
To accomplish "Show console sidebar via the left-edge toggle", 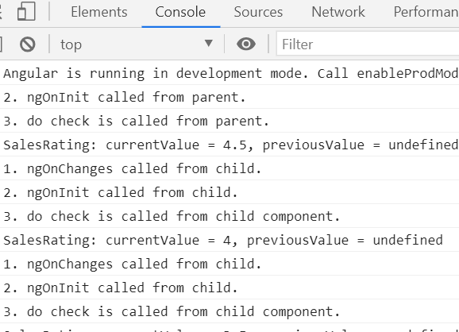I will tap(1, 44).
